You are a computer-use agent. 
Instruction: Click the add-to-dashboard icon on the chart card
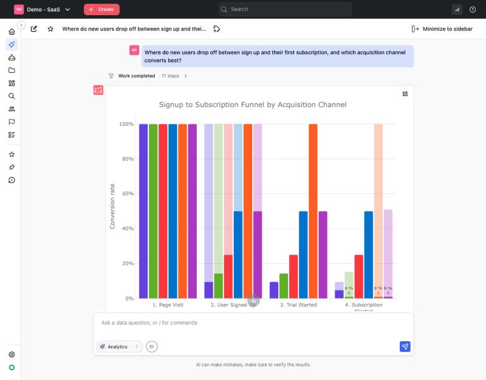pos(405,94)
